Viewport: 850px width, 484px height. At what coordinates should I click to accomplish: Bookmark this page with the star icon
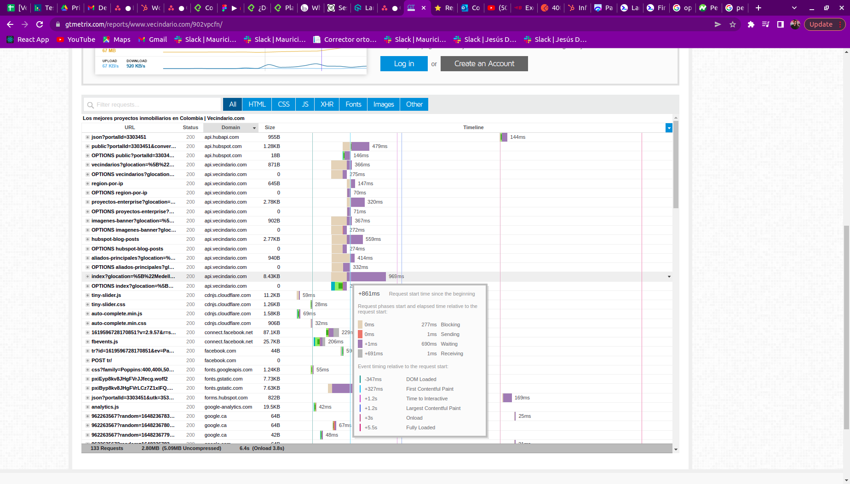pos(733,24)
